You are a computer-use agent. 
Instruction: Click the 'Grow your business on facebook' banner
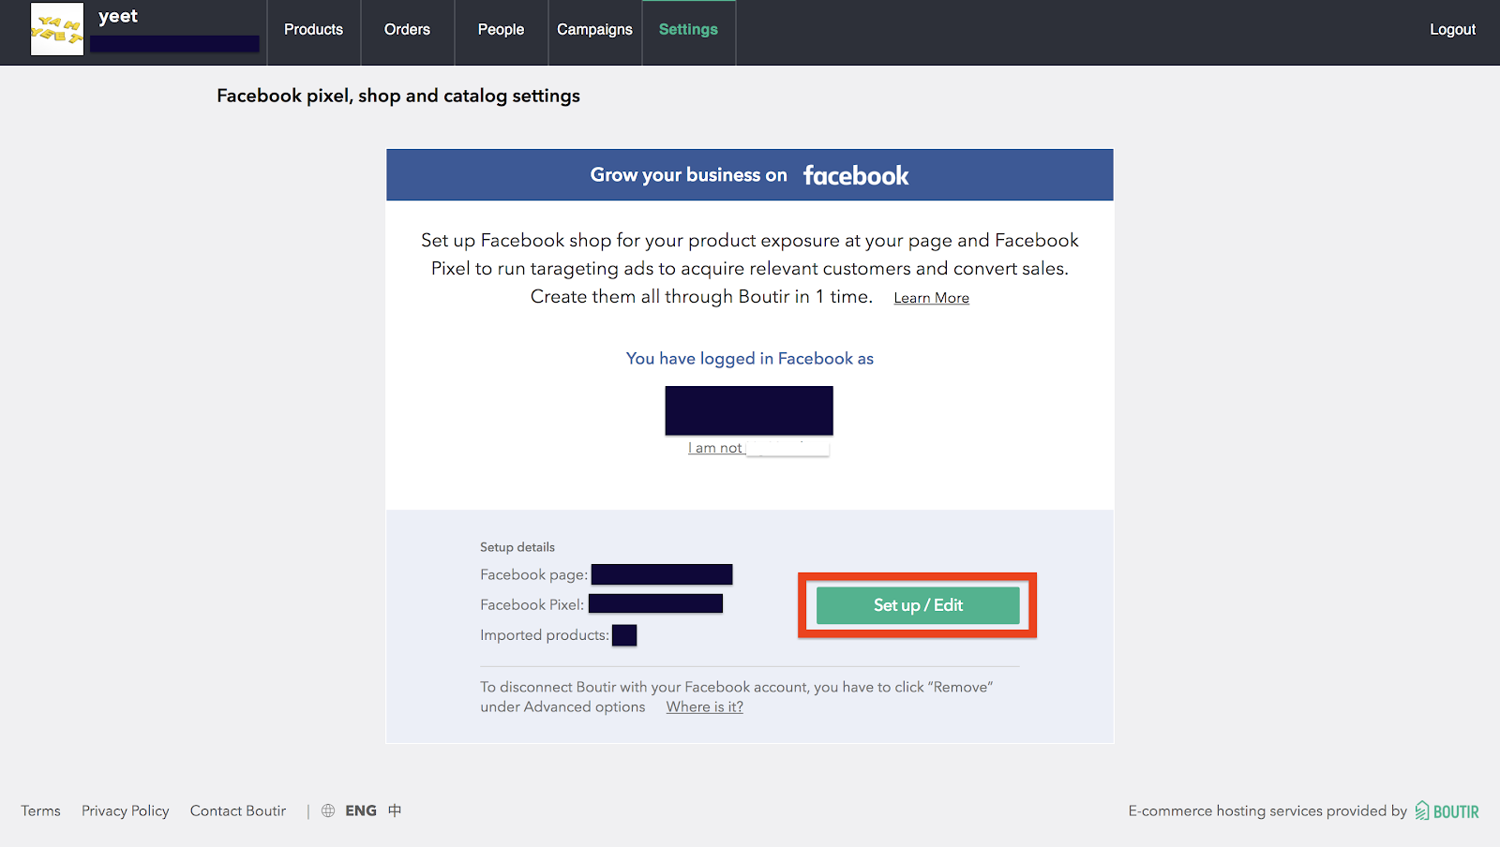[750, 175]
